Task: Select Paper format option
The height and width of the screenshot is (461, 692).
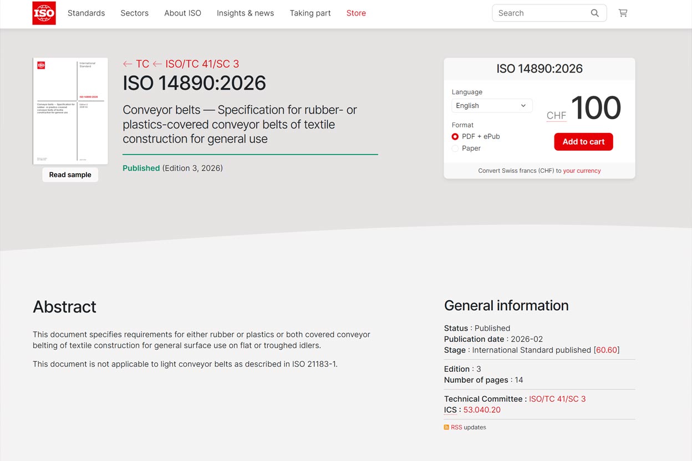Action: coord(455,148)
